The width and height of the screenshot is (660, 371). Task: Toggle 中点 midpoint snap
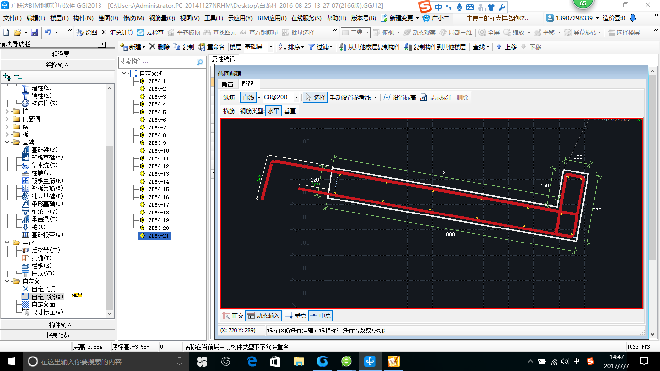(320, 315)
